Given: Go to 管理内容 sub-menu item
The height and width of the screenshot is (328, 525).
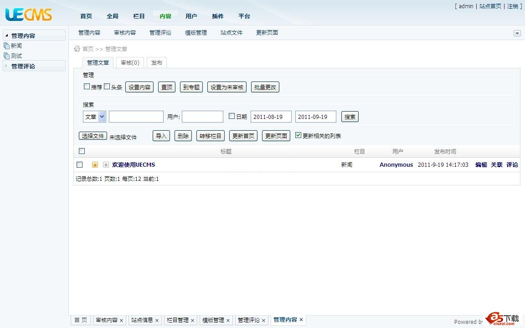Looking at the screenshot, I should click(89, 33).
